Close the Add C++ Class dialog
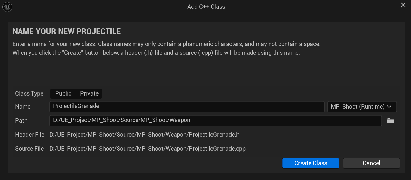This screenshot has width=411, height=180. click(x=403, y=5)
